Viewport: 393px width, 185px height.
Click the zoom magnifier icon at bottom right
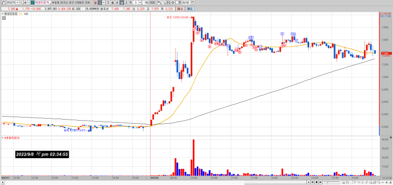click(x=378, y=182)
